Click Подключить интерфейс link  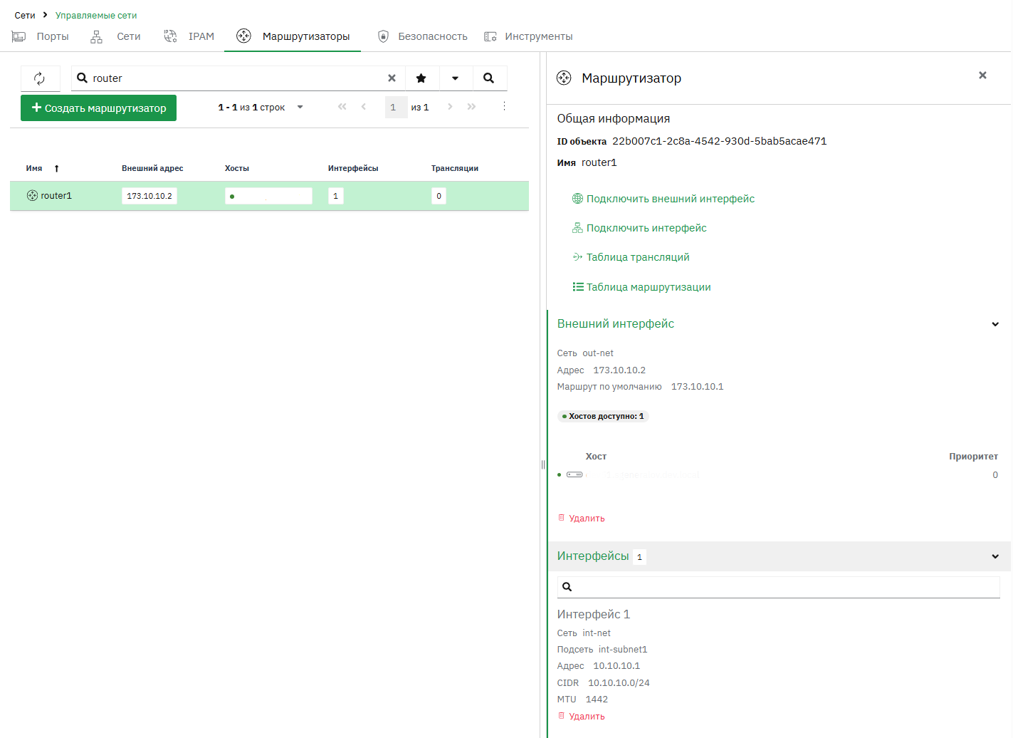(639, 228)
